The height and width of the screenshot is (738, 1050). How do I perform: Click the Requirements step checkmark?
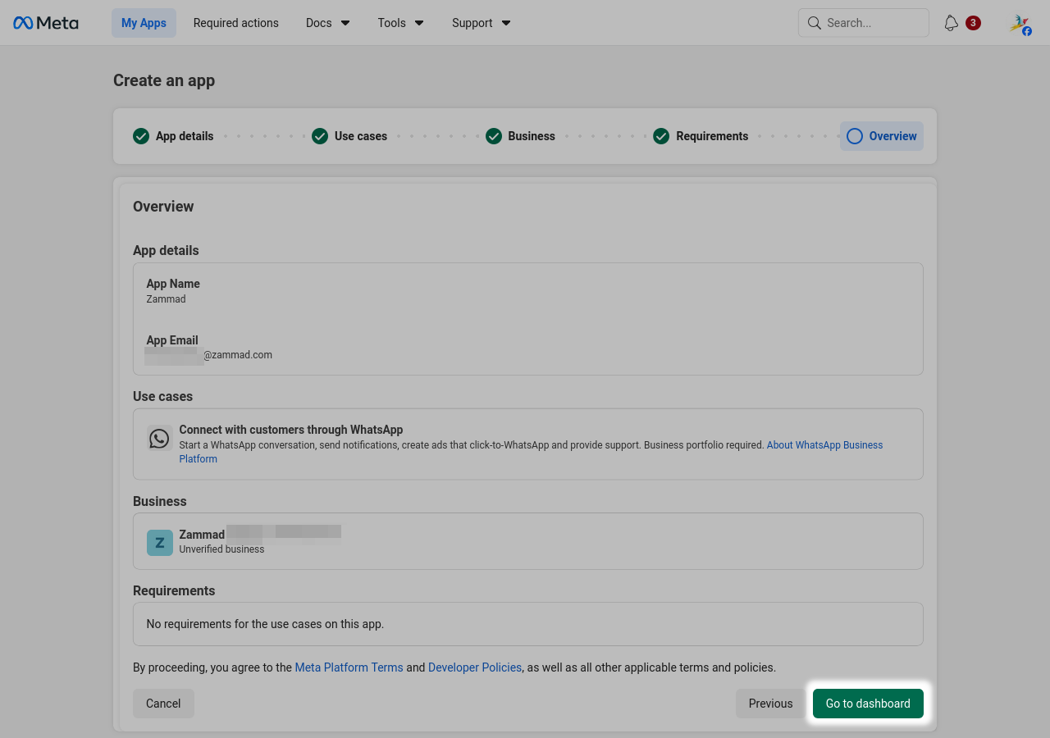pos(661,136)
